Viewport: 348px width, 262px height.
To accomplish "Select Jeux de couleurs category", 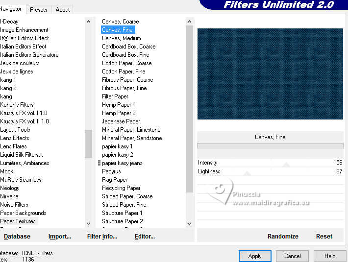I will pyautogui.click(x=20, y=63).
